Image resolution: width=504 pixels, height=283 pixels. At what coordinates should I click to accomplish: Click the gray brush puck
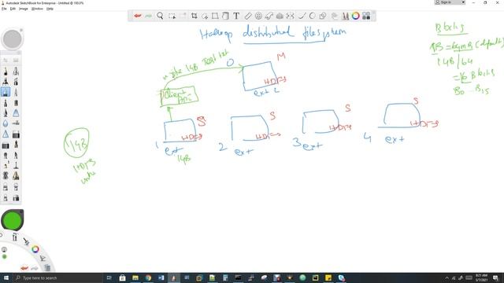[x=13, y=39]
